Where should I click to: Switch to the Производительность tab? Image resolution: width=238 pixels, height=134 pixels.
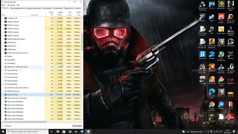(17, 8)
